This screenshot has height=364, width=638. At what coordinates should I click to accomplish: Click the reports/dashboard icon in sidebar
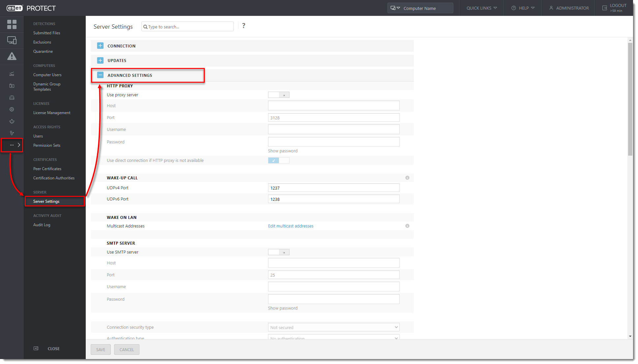[12, 74]
